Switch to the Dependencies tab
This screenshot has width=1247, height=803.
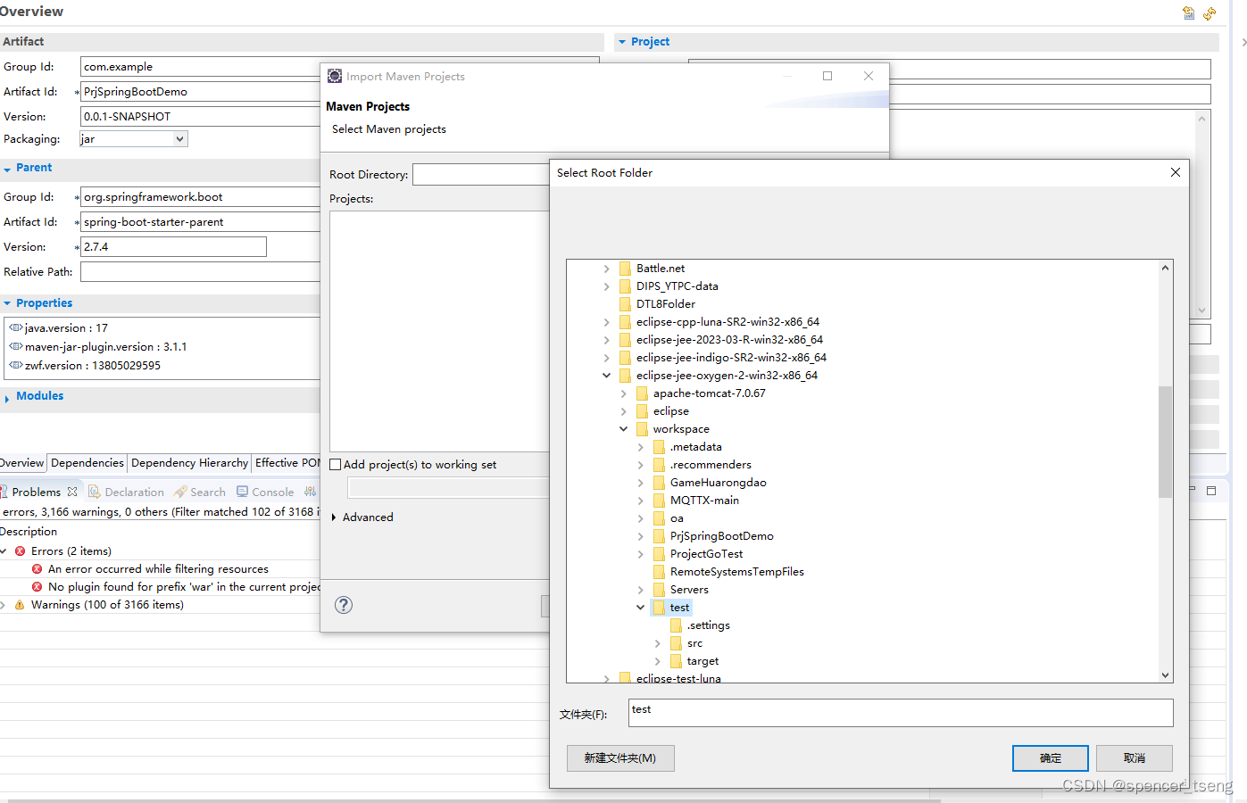(x=87, y=463)
